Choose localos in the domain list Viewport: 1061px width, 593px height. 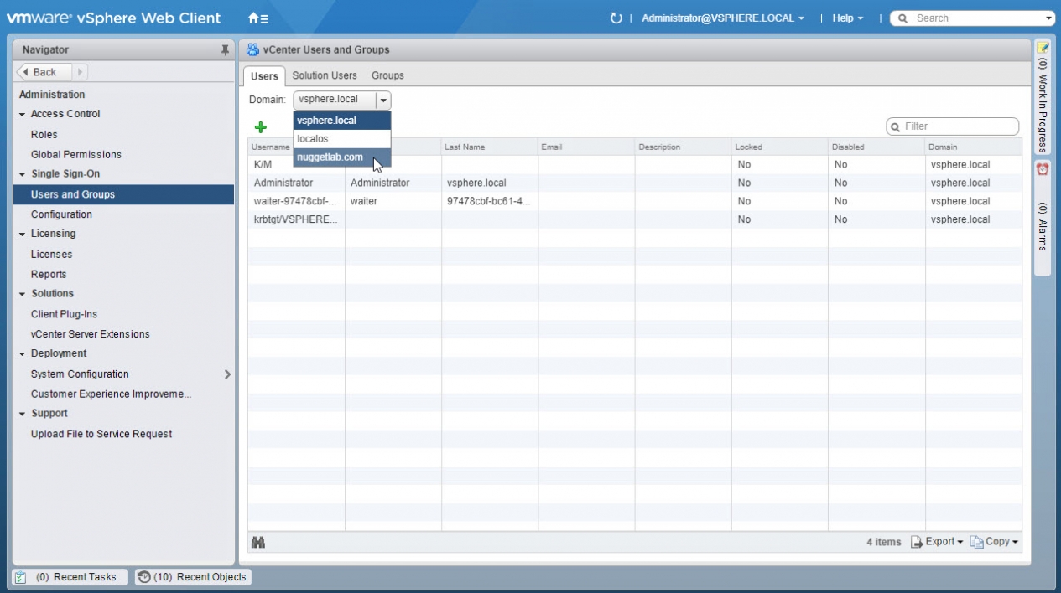point(313,139)
